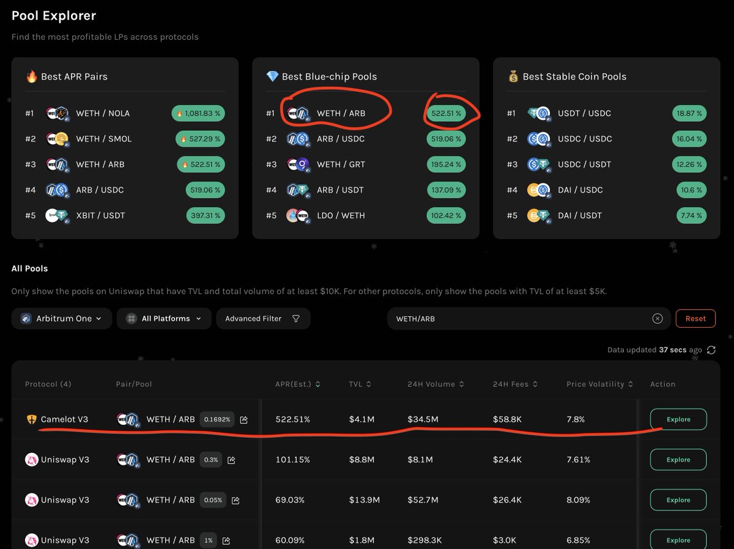Click the USDT / USDC token pair icon
Screen dimensions: 734x549
(x=538, y=113)
